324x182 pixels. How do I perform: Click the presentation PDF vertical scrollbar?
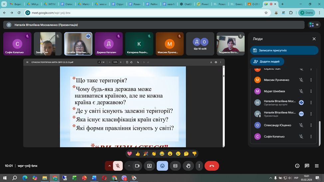pyautogui.click(x=224, y=106)
